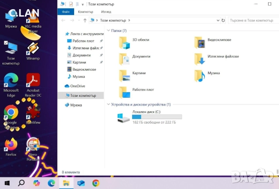Screen dimensions: 279x189
Task: Switch to File Explorer on the taskbar
Action: pos(66,183)
